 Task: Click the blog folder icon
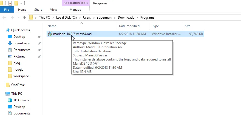click(10, 63)
